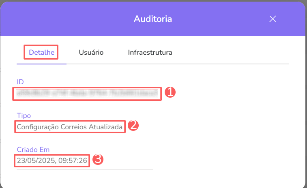This screenshot has width=307, height=188.
Task: Switch to the Usuário tab
Action: point(91,53)
